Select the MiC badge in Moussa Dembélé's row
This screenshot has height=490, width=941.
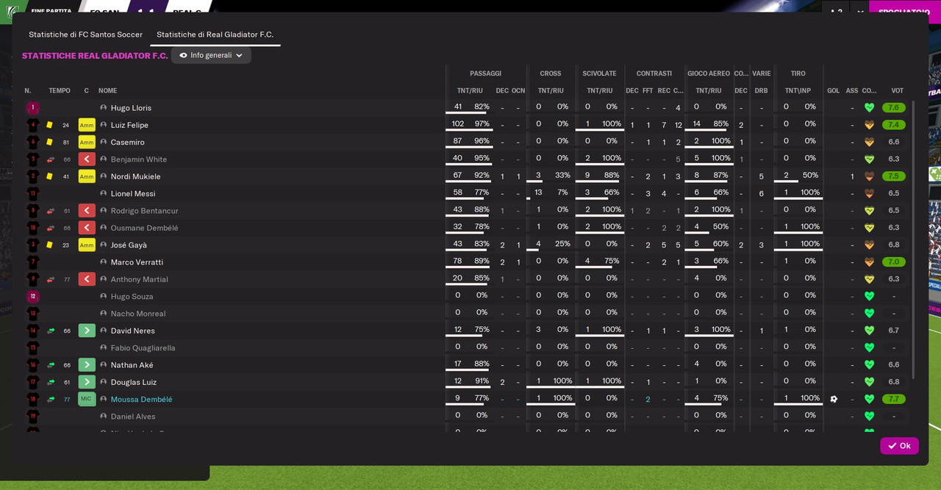pyautogui.click(x=87, y=399)
